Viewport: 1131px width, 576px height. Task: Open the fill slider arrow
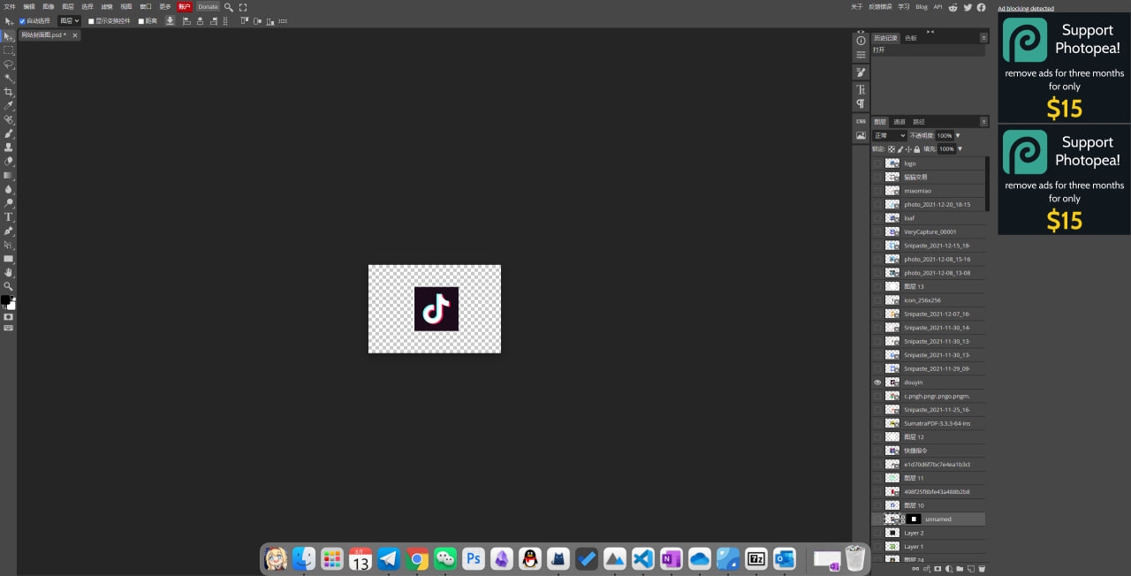tap(960, 149)
